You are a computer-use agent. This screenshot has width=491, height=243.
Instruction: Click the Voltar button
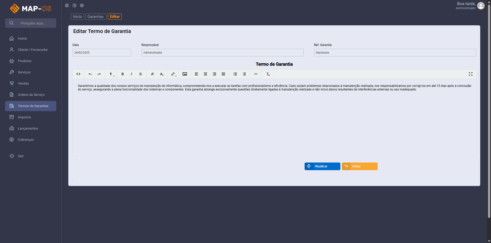click(360, 166)
